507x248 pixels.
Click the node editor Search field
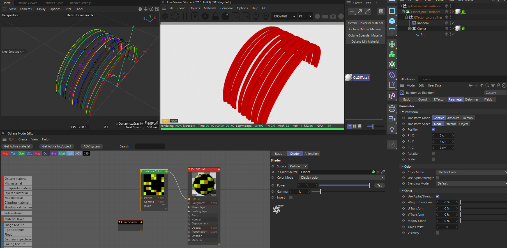pyautogui.click(x=150, y=146)
